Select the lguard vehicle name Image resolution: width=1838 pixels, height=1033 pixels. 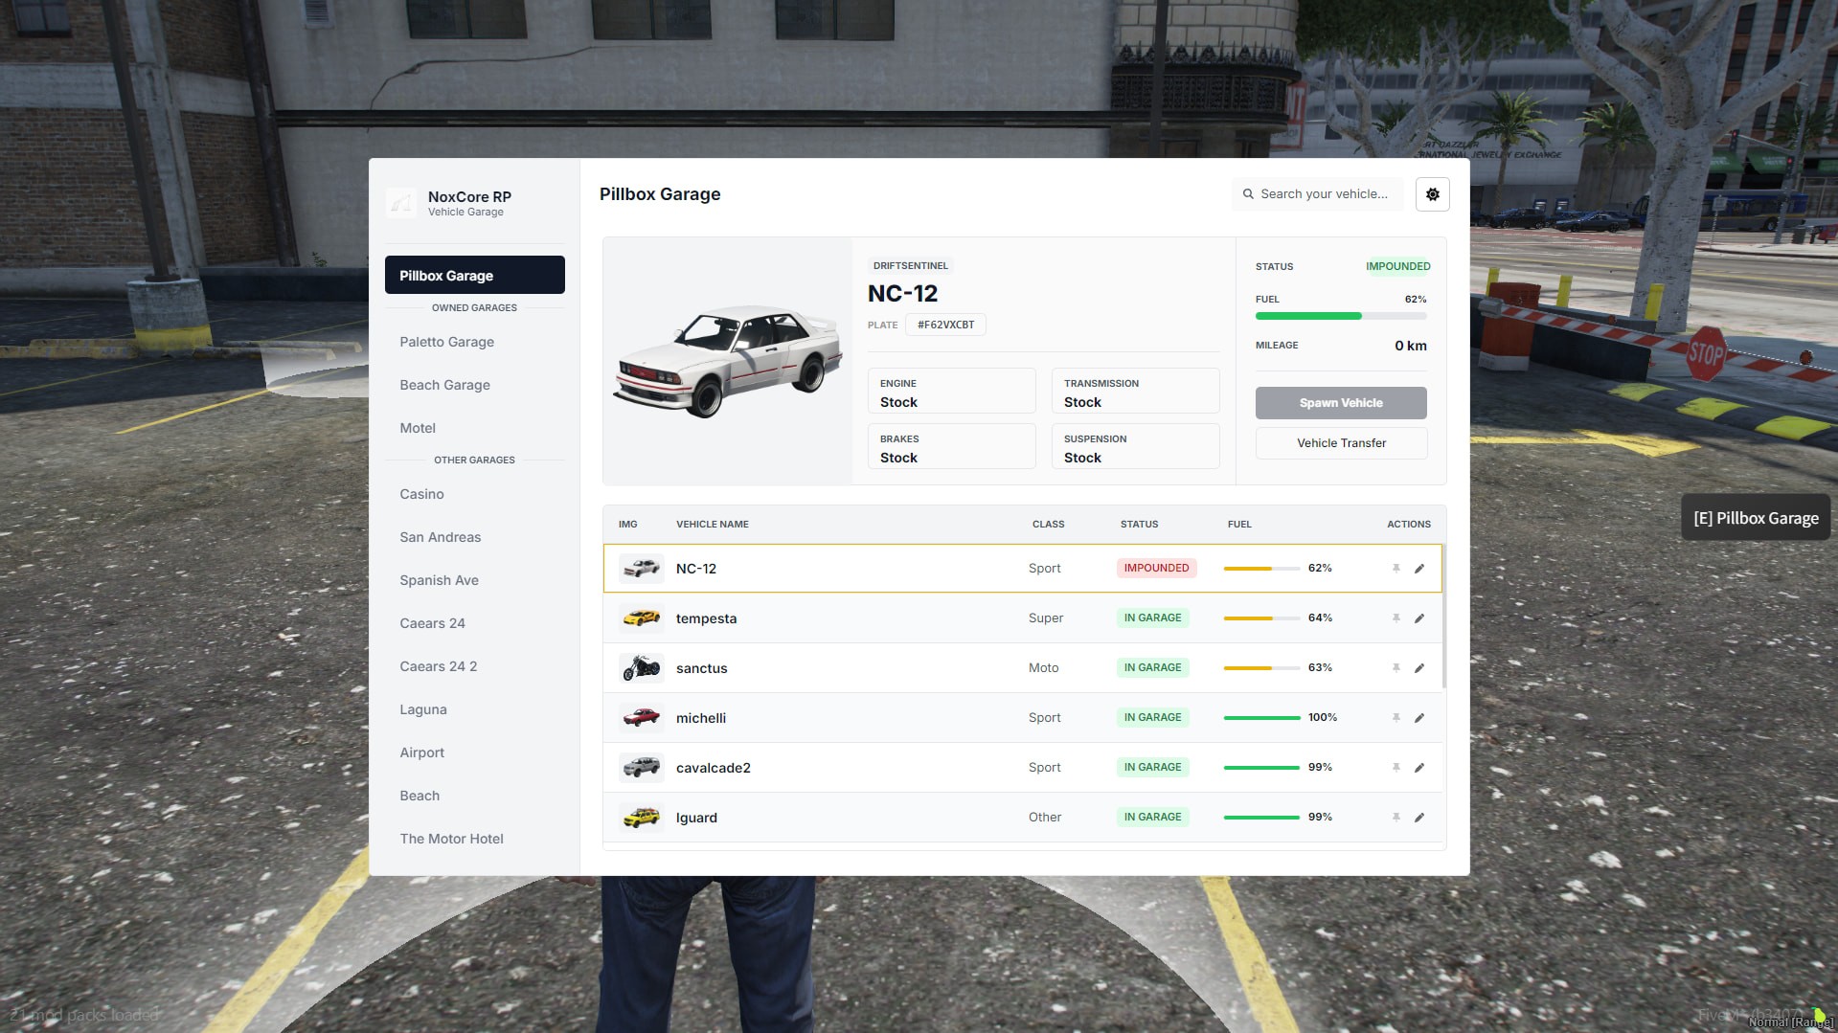tap(696, 819)
